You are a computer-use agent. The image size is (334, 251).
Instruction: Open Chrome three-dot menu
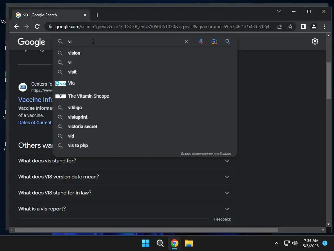click(324, 26)
